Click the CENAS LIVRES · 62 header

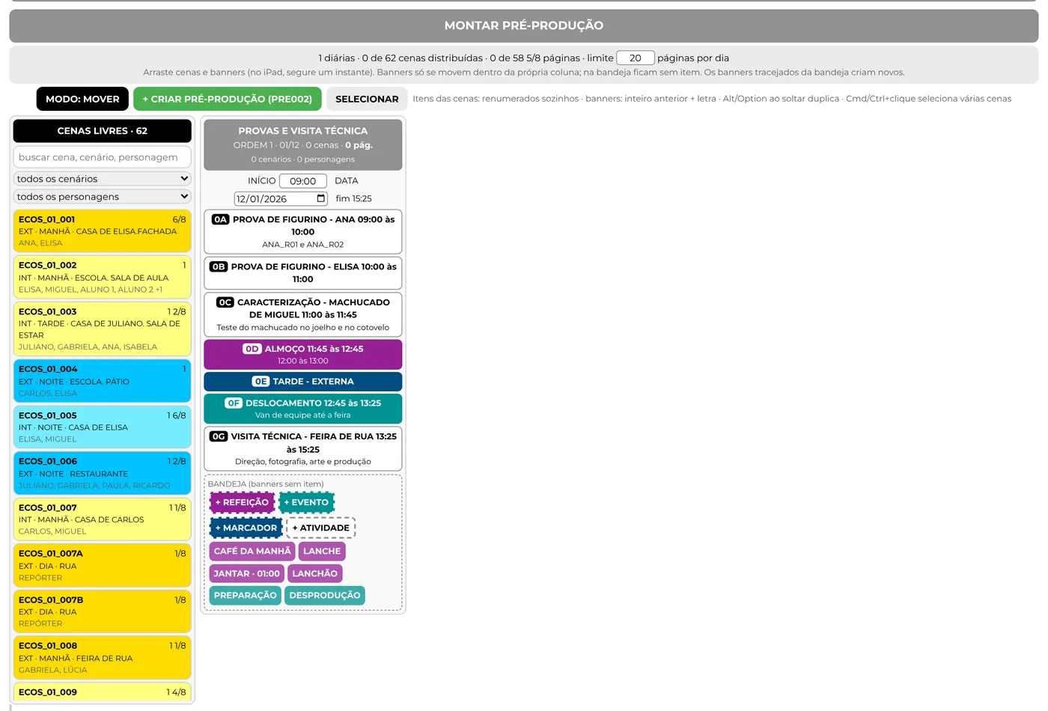tap(102, 131)
